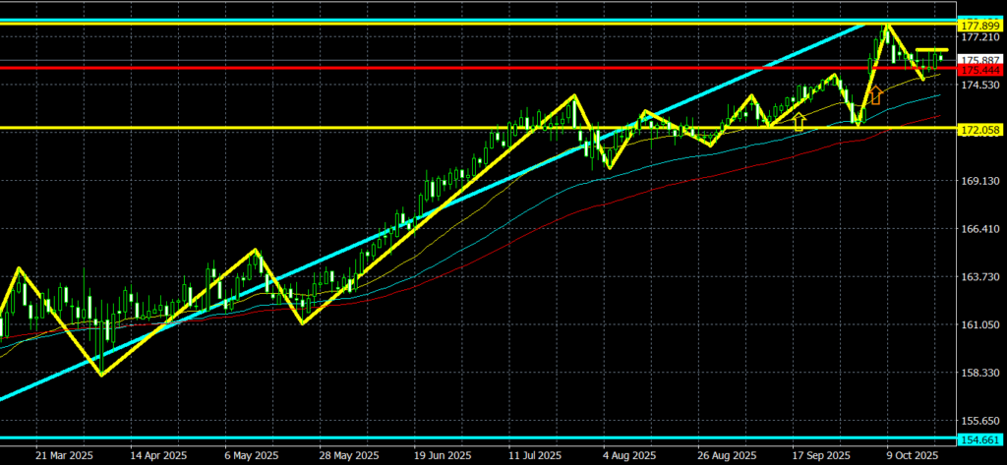Click the yellow 172.058 price label
This screenshot has width=1007, height=465.
(x=980, y=130)
